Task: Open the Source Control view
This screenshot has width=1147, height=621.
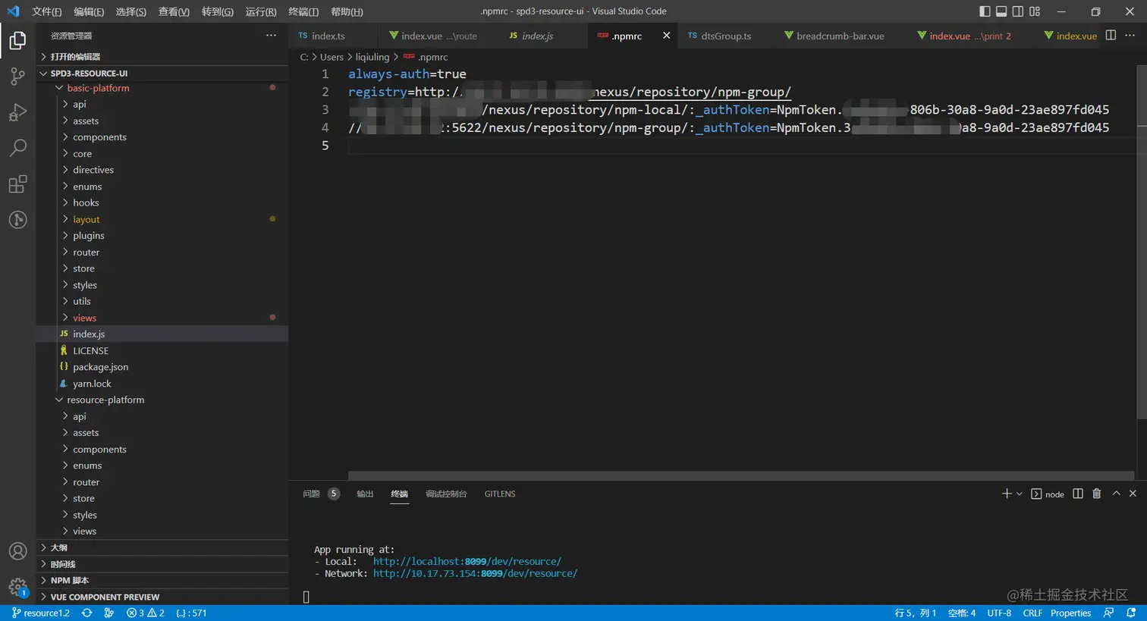Action: [17, 76]
